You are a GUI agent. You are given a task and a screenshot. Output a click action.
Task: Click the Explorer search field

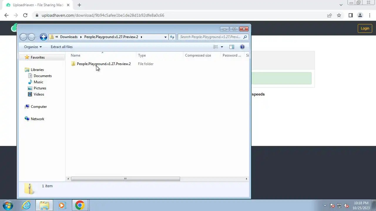coord(210,37)
